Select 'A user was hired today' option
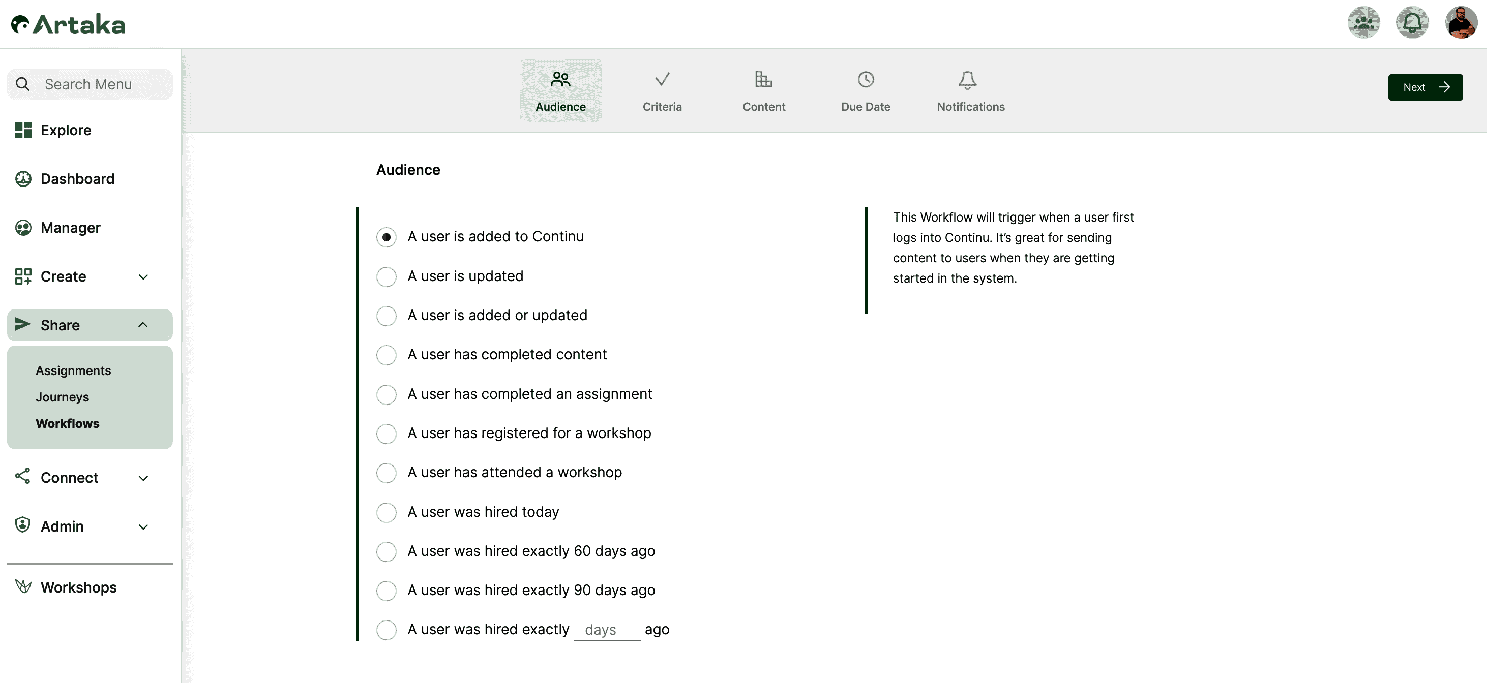Viewport: 1487px width, 683px height. click(x=386, y=512)
